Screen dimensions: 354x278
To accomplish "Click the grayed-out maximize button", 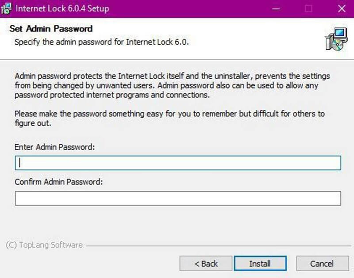I will 308,9.
